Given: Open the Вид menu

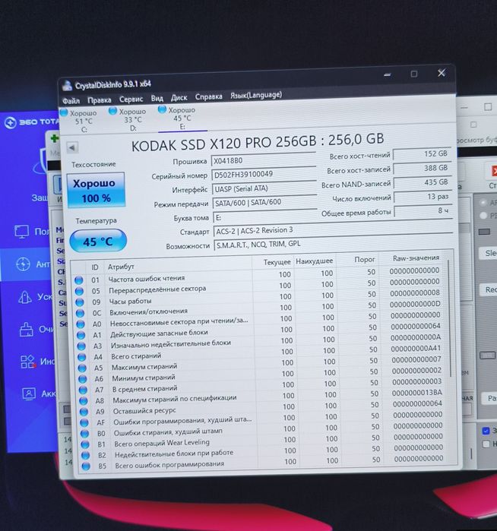Looking at the screenshot, I should pos(157,99).
